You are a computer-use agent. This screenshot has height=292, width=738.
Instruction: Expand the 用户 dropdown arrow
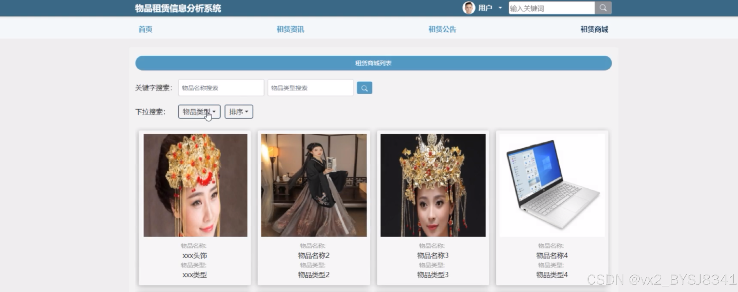coord(500,8)
